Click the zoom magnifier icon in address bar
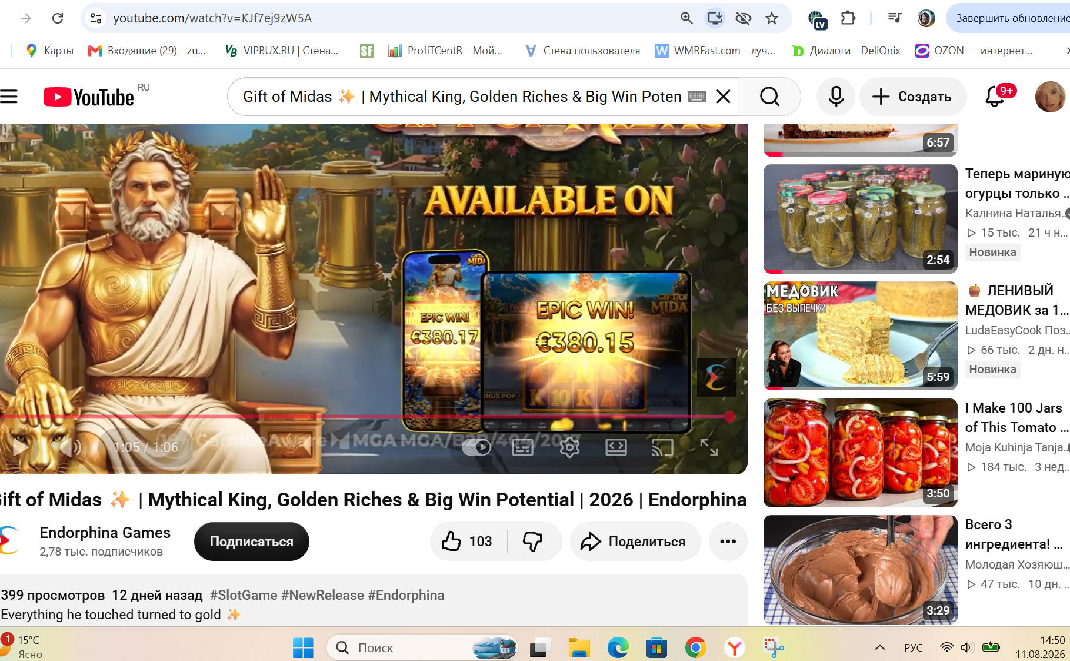1070x661 pixels. point(686,18)
